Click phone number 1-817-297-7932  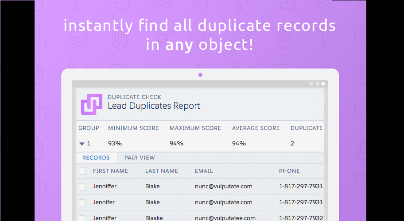coord(301,218)
